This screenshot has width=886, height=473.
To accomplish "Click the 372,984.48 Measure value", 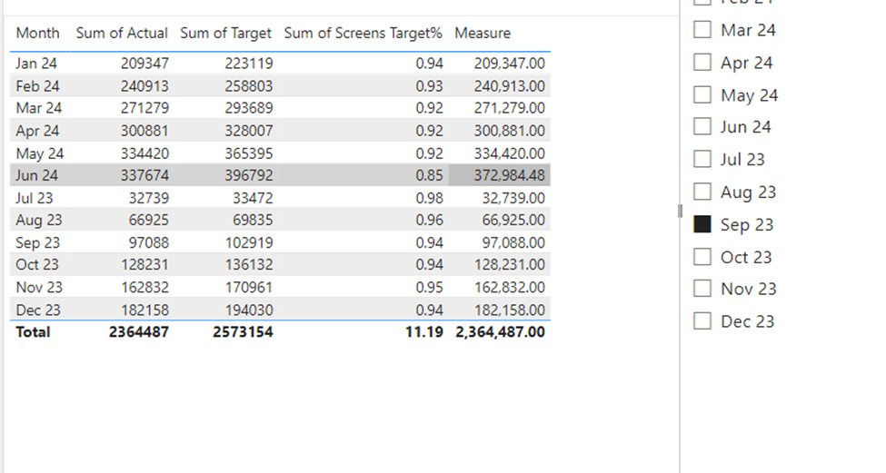I will click(x=509, y=175).
